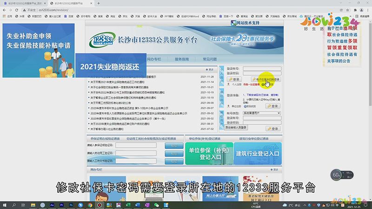The height and width of the screenshot is (209, 372).
Task: Open the 网址导航 bookmark
Action: pyautogui.click(x=209, y=16)
